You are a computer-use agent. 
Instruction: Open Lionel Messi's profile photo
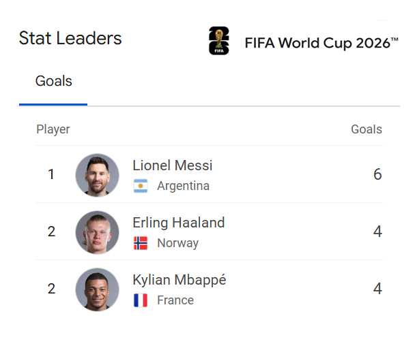pos(97,175)
